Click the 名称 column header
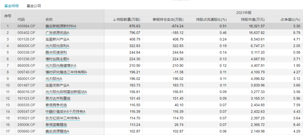303x135 pixels. pos(49,20)
